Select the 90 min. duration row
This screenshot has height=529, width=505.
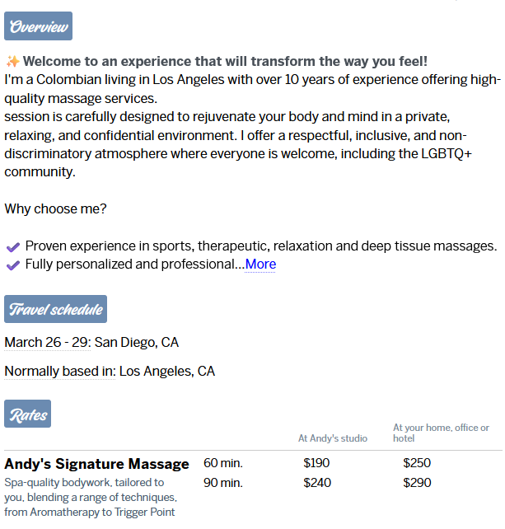[x=222, y=483]
